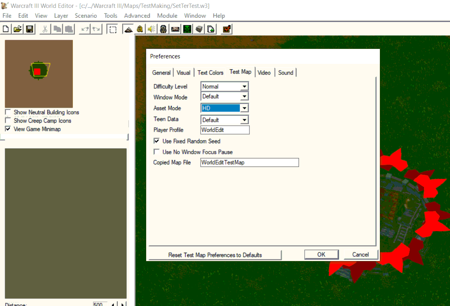Click the Distance right arrow stepper

[x=123, y=304]
